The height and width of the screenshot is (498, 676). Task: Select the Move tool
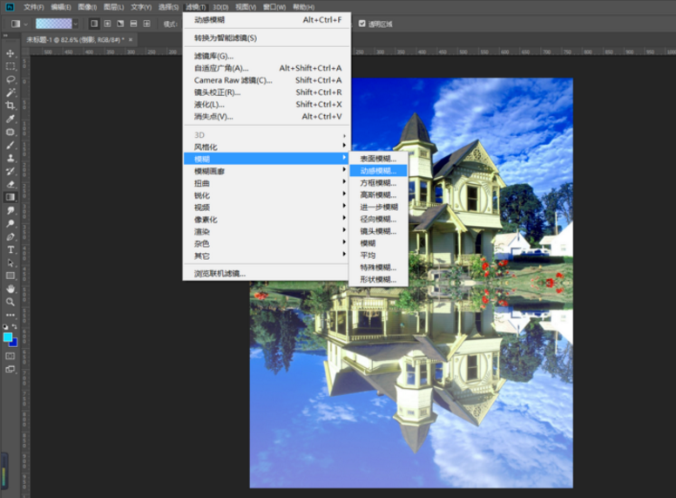tap(10, 53)
